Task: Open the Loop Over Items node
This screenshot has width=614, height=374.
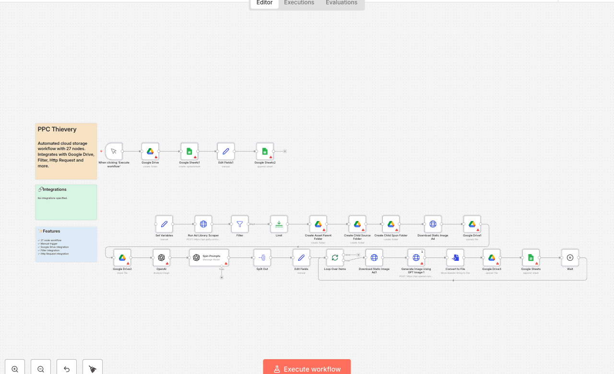Action: tap(335, 257)
